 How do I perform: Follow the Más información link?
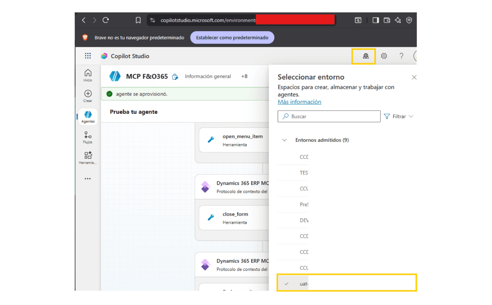coord(299,102)
